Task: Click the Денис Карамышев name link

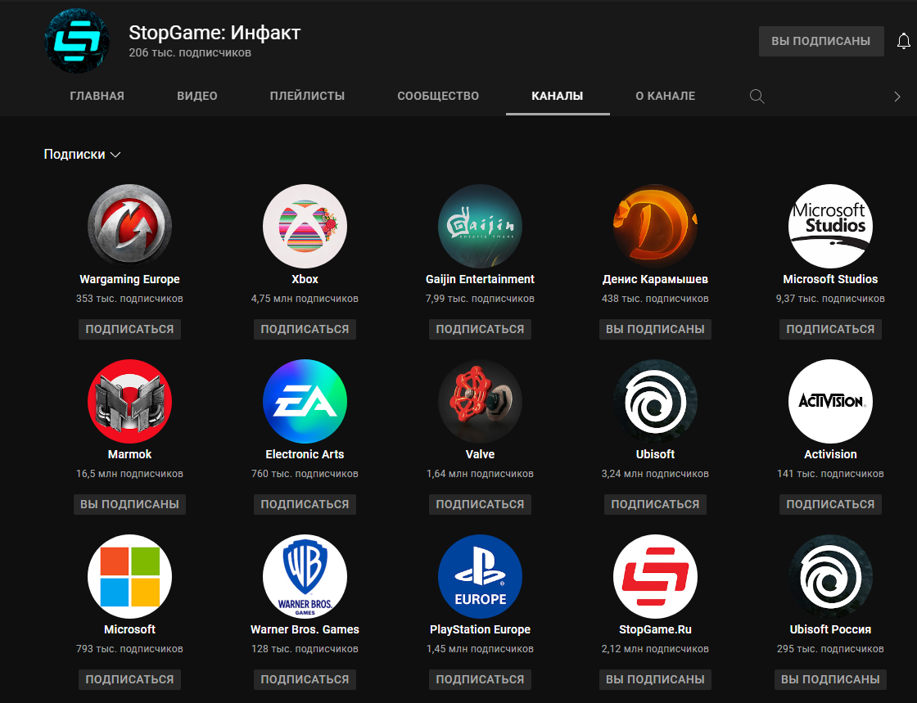Action: point(655,279)
